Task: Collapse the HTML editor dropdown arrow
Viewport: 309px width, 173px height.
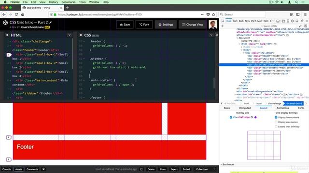Action: pos(70,35)
